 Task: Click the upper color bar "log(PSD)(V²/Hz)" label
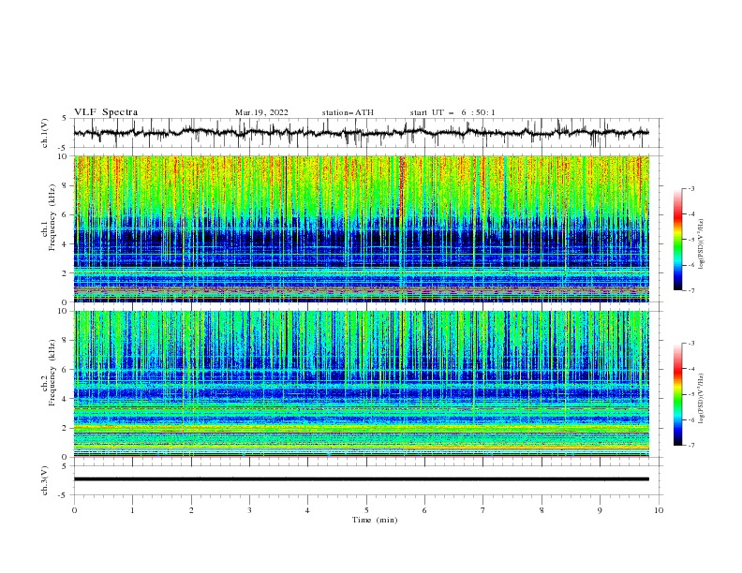[x=702, y=244]
